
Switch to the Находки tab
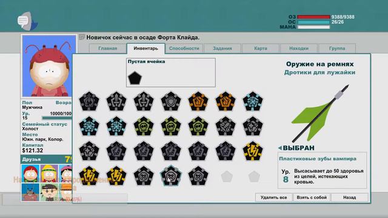(299, 48)
